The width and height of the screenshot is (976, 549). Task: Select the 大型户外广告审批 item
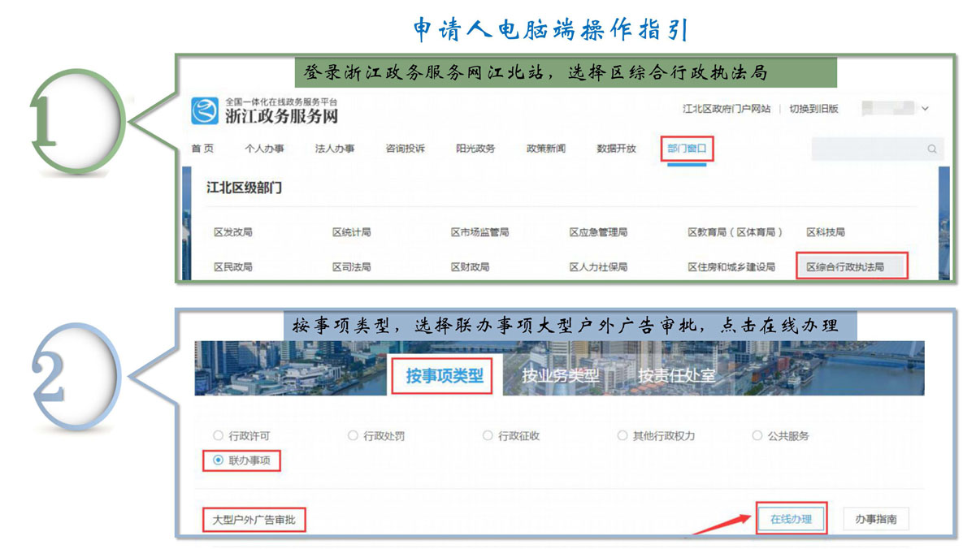tap(254, 520)
